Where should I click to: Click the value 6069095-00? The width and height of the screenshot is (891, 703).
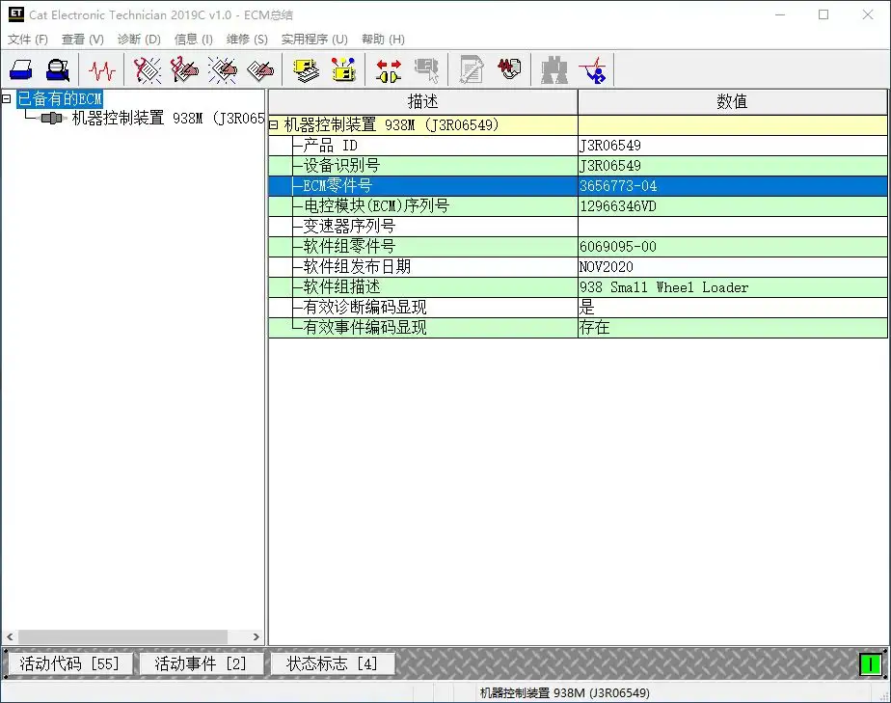tap(618, 247)
